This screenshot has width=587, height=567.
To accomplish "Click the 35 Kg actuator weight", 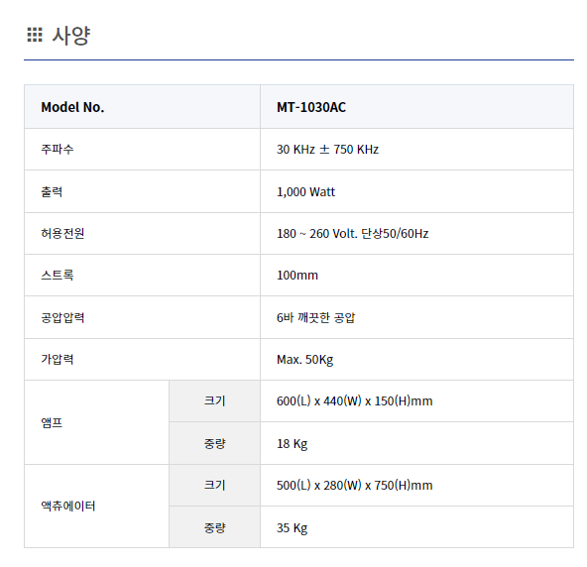I will click(x=292, y=528).
